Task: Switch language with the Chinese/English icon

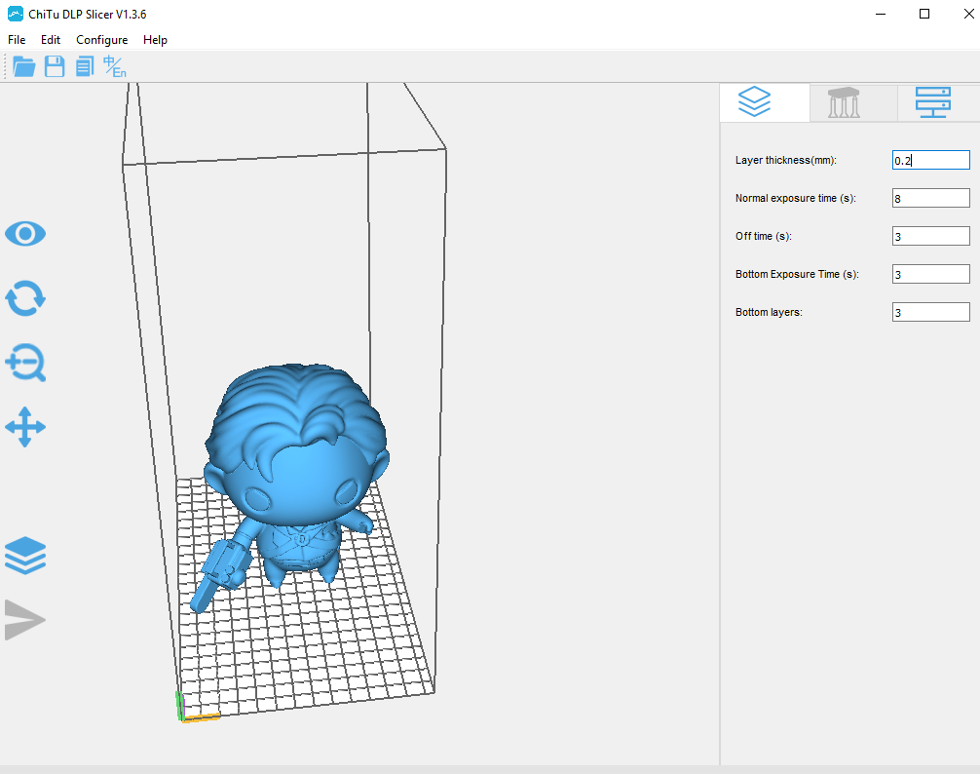Action: point(115,66)
